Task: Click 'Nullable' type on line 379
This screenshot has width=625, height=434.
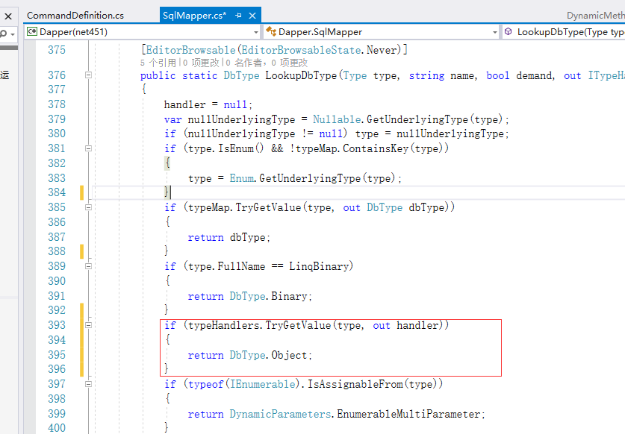Action: click(x=337, y=119)
